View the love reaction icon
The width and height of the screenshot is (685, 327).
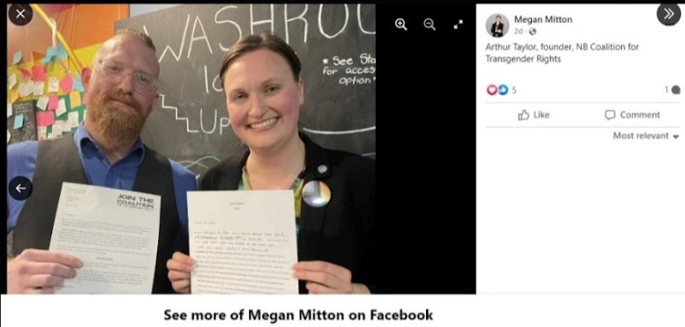click(x=492, y=90)
